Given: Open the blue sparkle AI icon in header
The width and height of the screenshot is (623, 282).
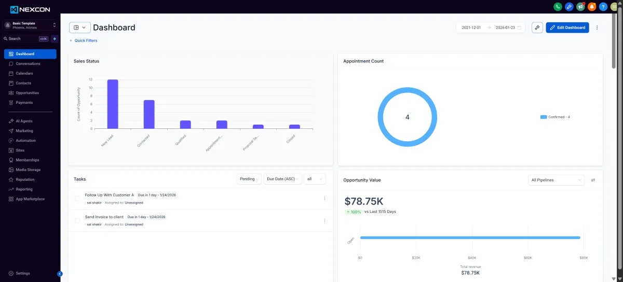Looking at the screenshot, I should [570, 7].
